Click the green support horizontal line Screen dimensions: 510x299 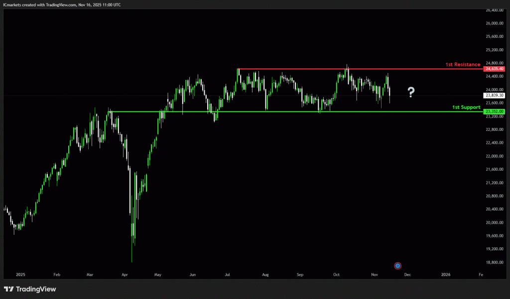[x=299, y=111]
